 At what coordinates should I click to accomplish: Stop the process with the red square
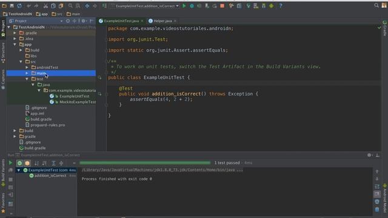pos(222,5)
